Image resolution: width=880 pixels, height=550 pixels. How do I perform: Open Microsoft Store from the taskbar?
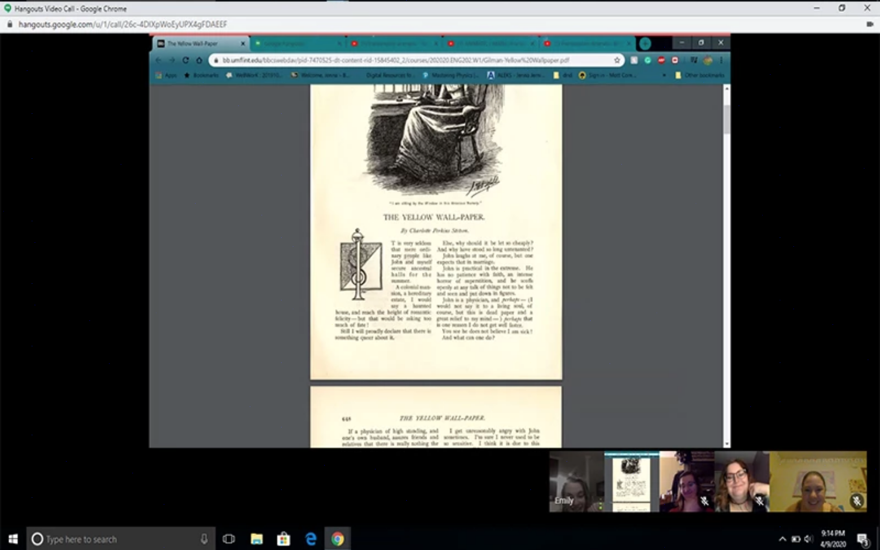pyautogui.click(x=284, y=539)
